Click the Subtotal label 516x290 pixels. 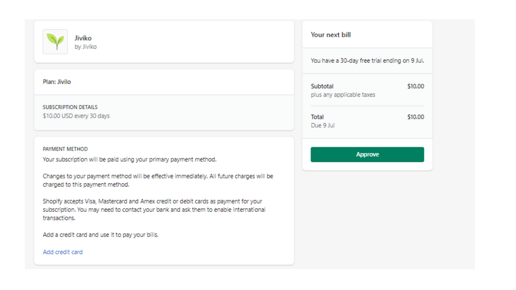coord(322,86)
